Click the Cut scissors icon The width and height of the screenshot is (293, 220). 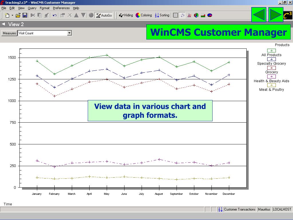[x=33, y=15]
